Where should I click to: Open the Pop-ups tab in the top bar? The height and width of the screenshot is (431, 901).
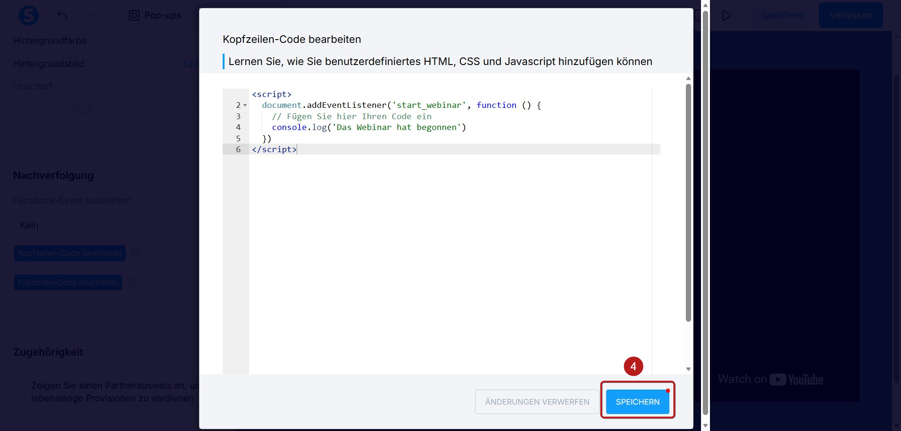[155, 16]
